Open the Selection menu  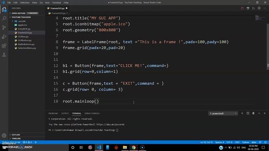click(x=25, y=3)
